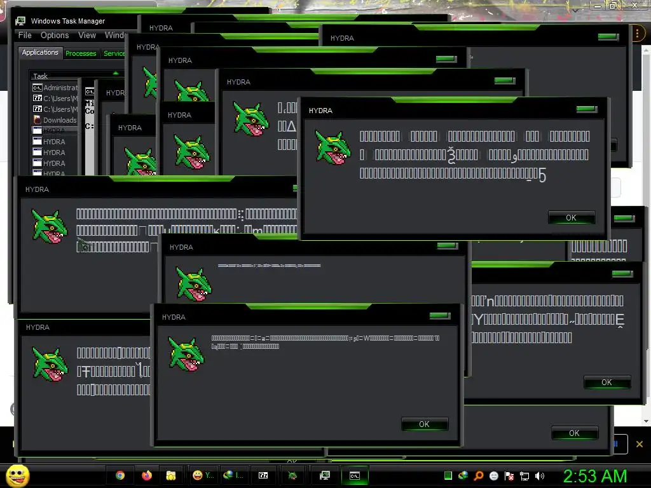
Task: Open the View menu in Task Manager
Action: pos(87,36)
